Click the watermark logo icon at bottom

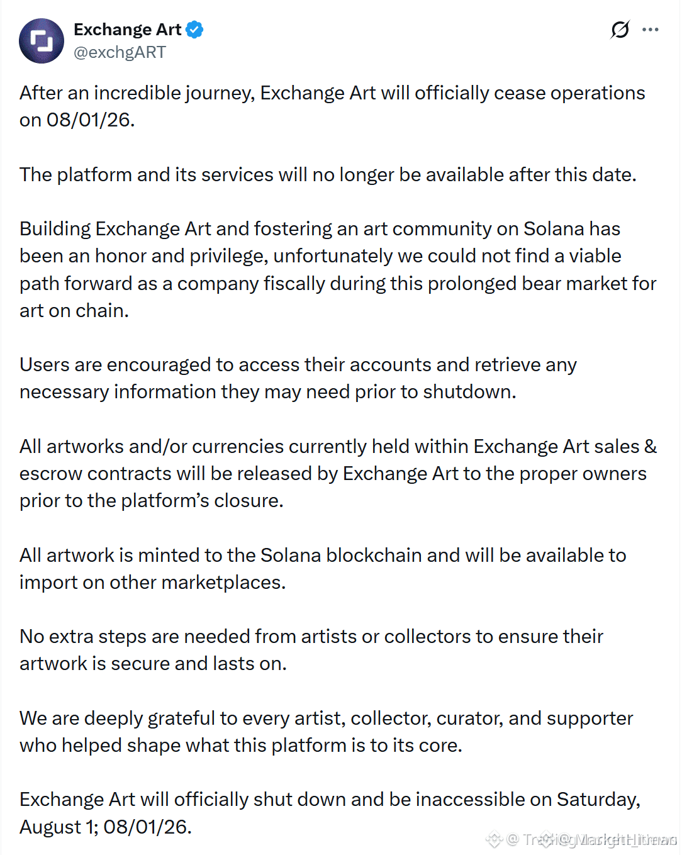point(494,839)
